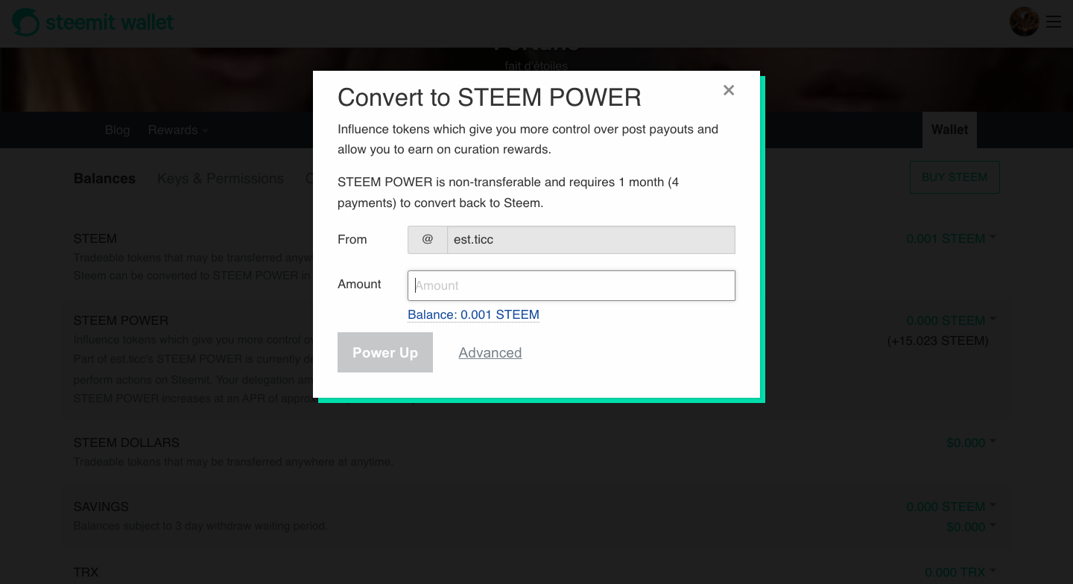Click the STEEM DOLLARS heading
Image resolution: width=1073 pixels, height=584 pixels.
[x=127, y=442]
